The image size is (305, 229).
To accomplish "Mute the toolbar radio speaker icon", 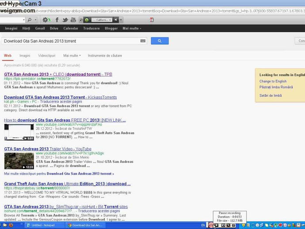I will tap(115, 19).
